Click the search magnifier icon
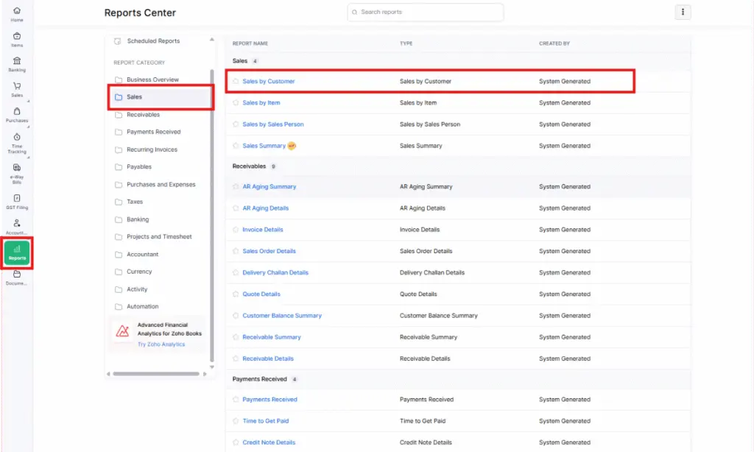 pos(354,12)
